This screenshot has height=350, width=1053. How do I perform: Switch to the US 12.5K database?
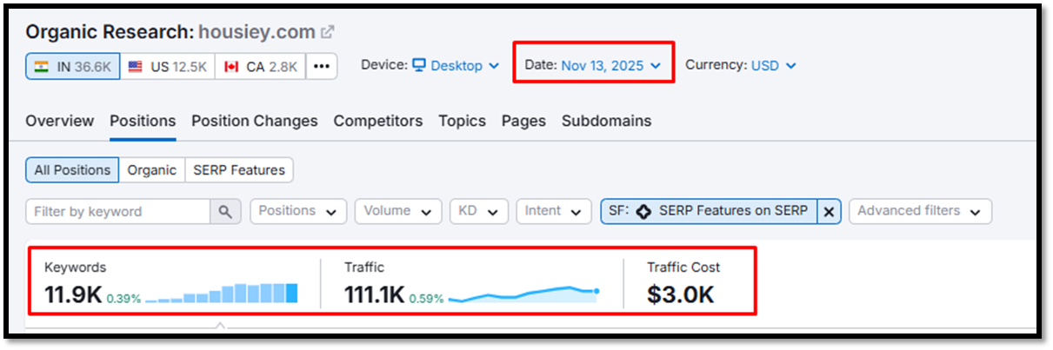click(167, 66)
